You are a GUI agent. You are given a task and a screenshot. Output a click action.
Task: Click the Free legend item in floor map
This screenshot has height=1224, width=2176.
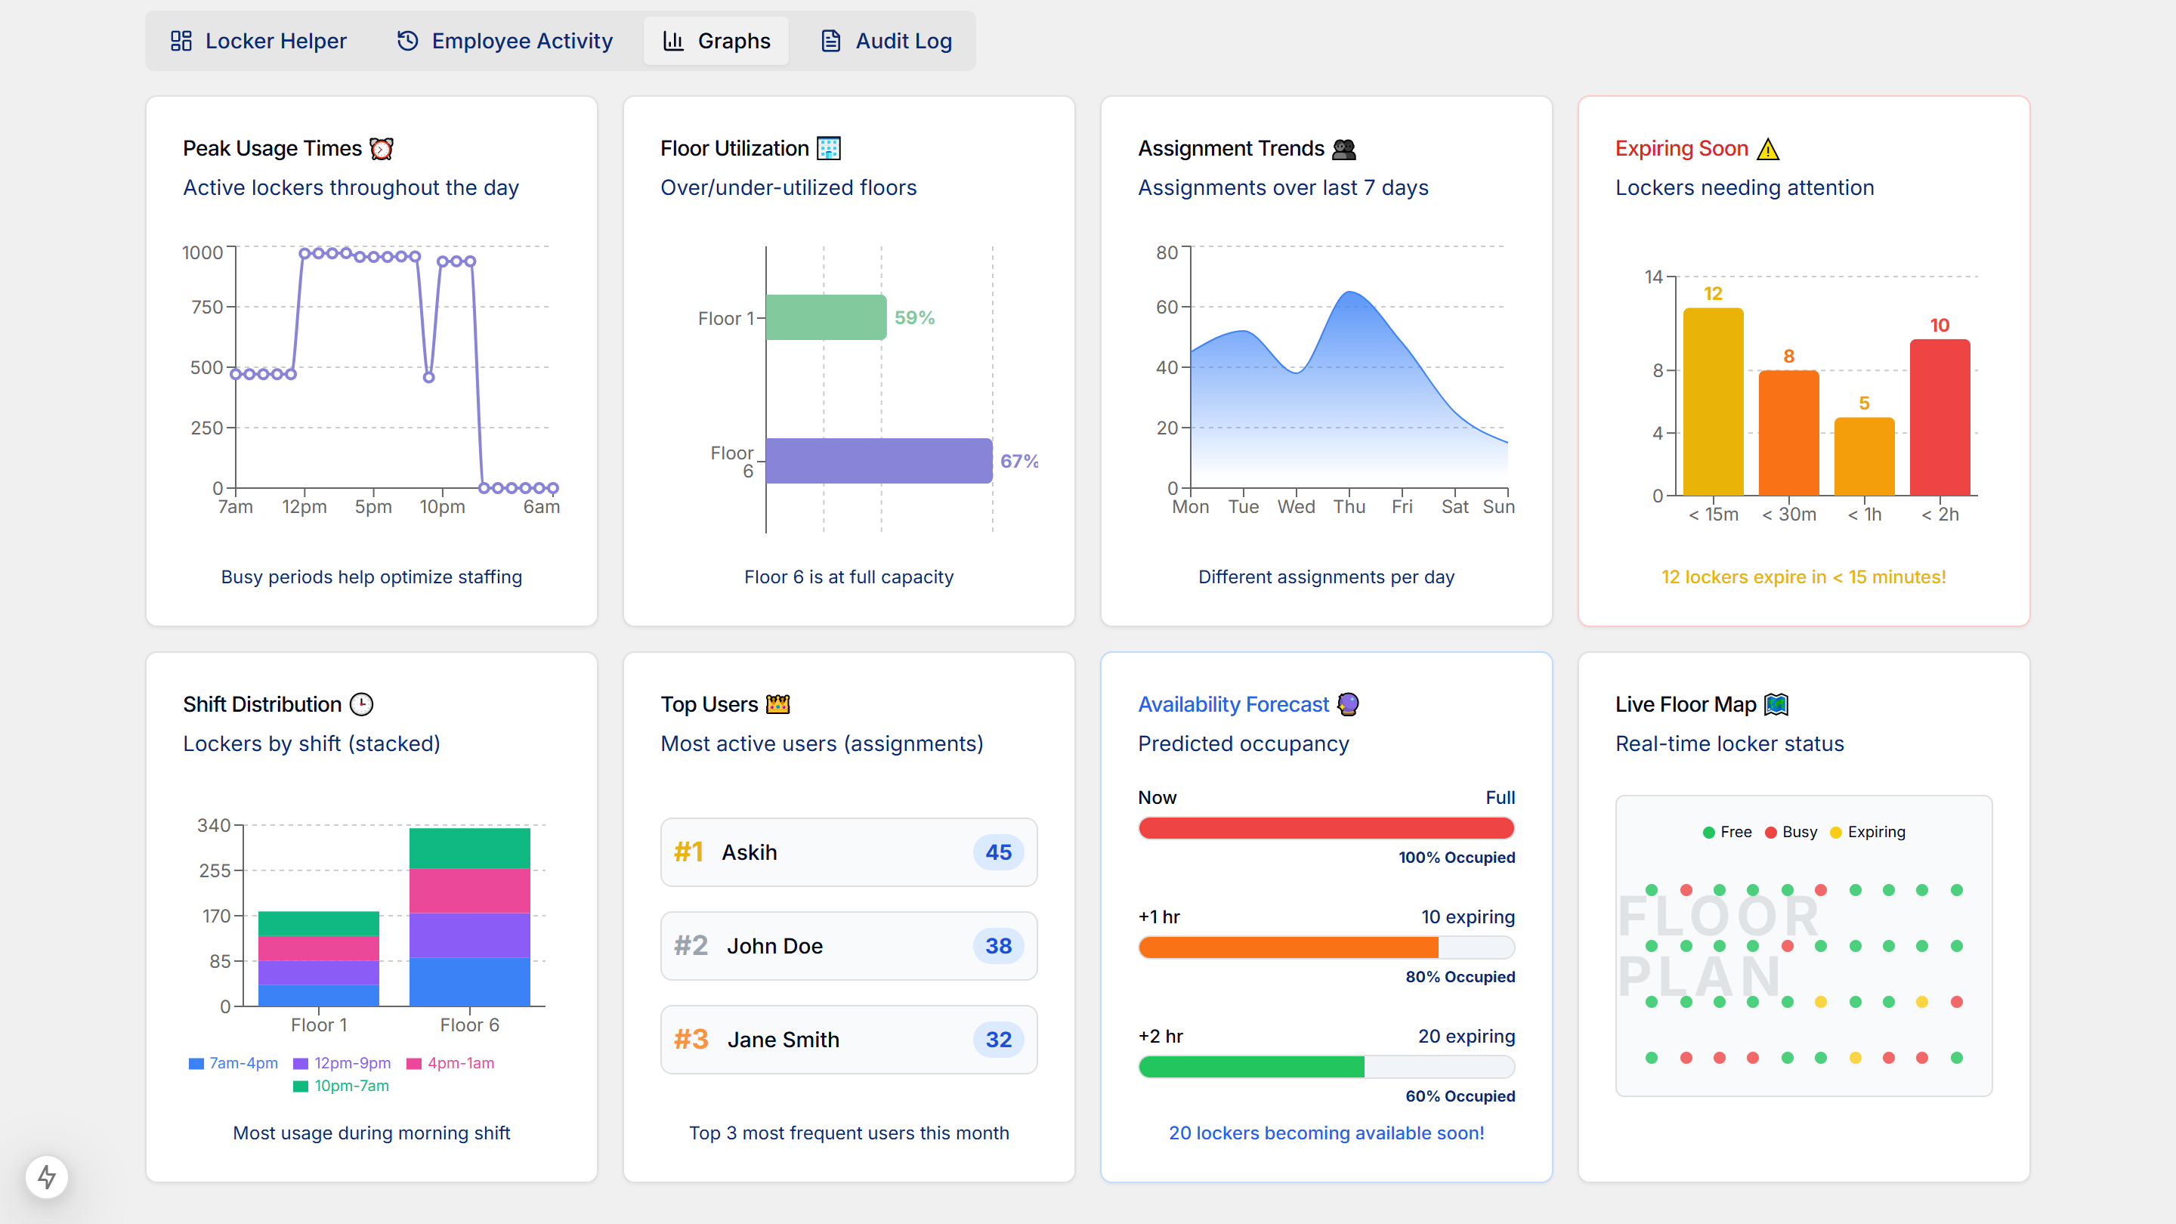(1727, 832)
